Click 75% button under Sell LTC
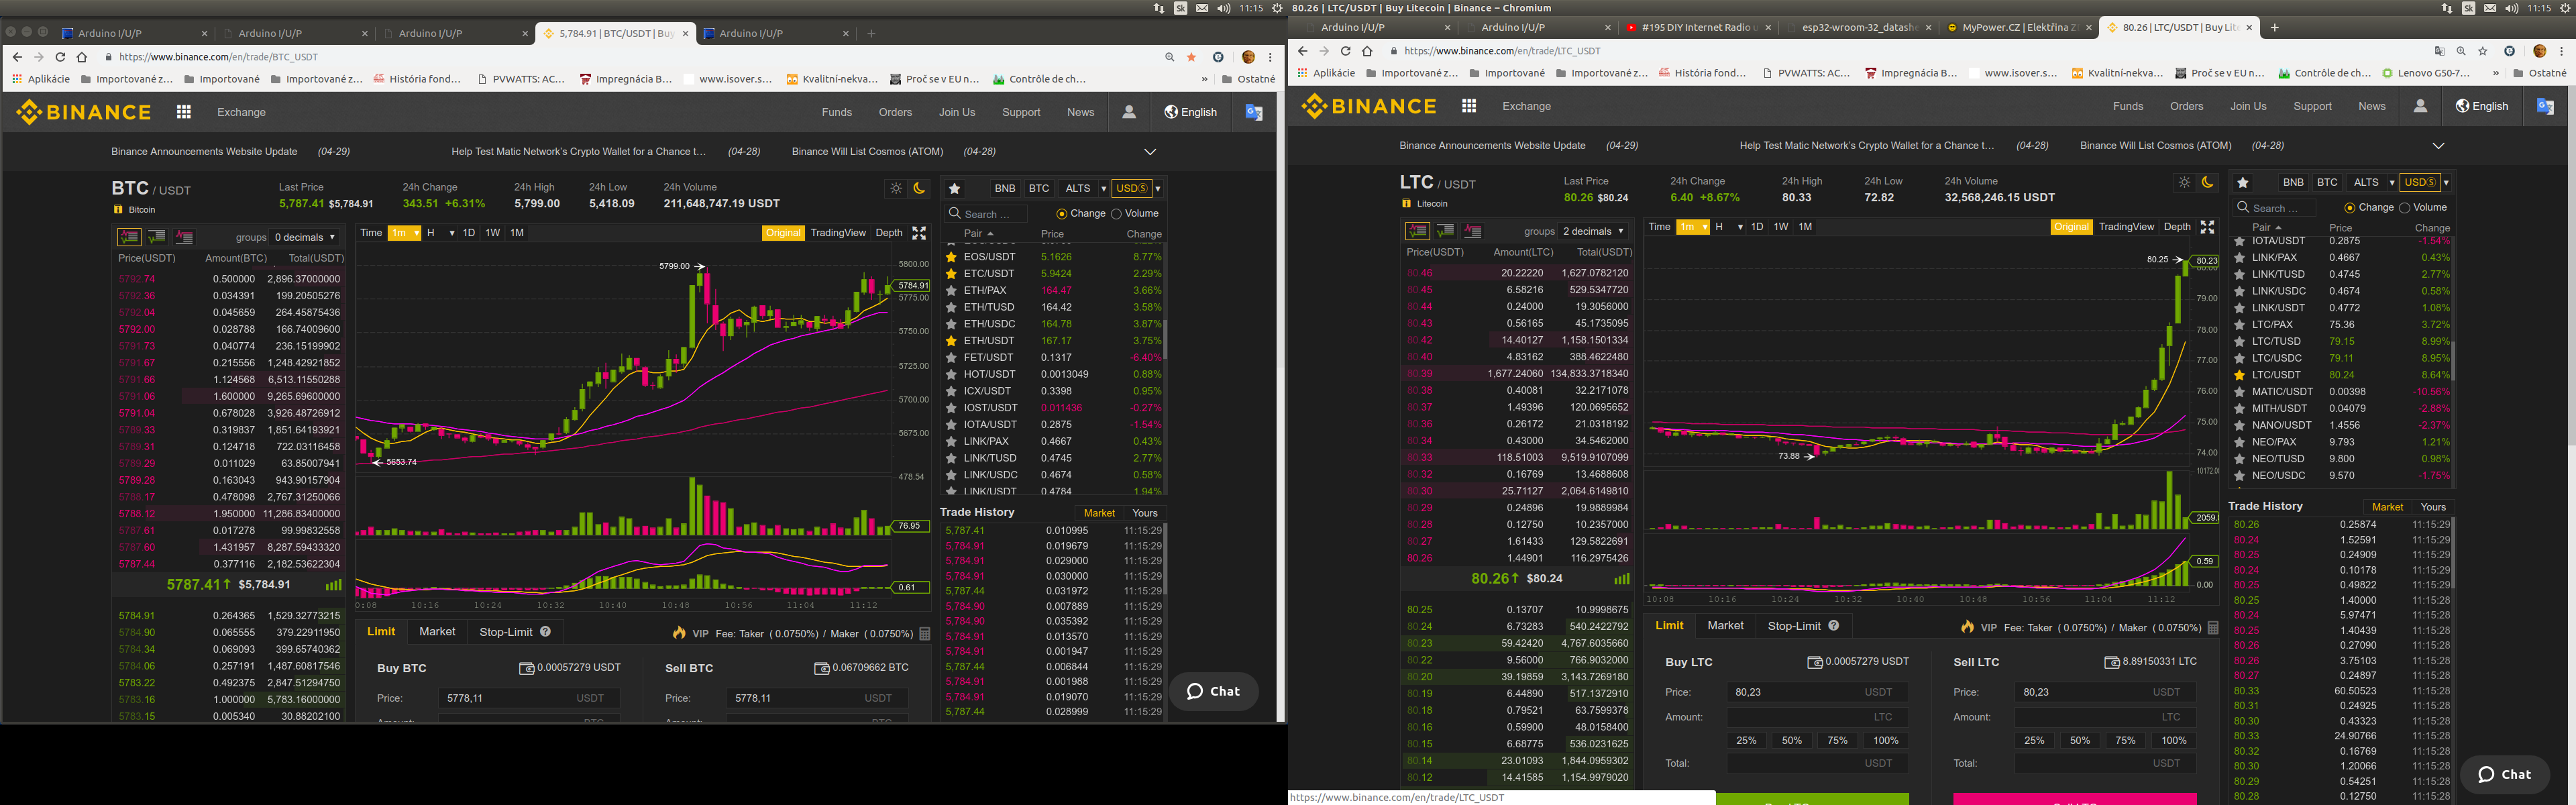Viewport: 2576px width, 805px height. tap(2125, 741)
